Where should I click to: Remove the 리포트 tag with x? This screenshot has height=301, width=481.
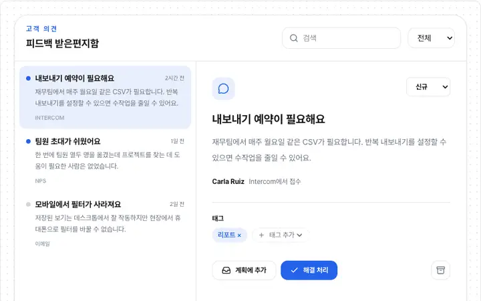click(239, 235)
